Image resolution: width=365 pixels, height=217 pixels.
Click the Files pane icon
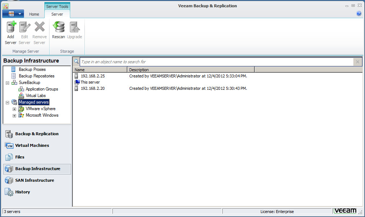[9, 157]
